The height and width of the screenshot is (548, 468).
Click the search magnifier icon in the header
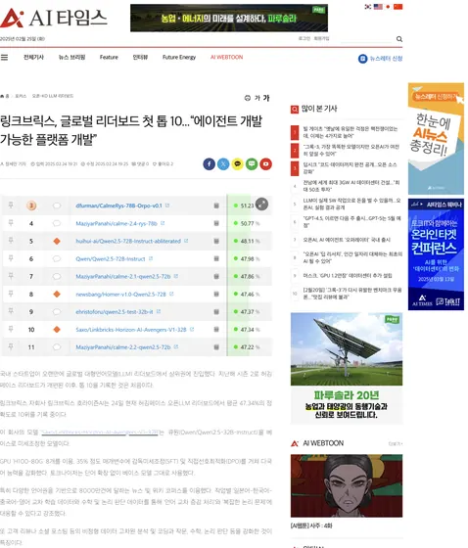pyautogui.click(x=399, y=39)
